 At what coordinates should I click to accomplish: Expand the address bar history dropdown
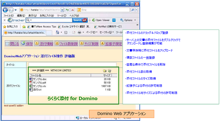(62, 10)
